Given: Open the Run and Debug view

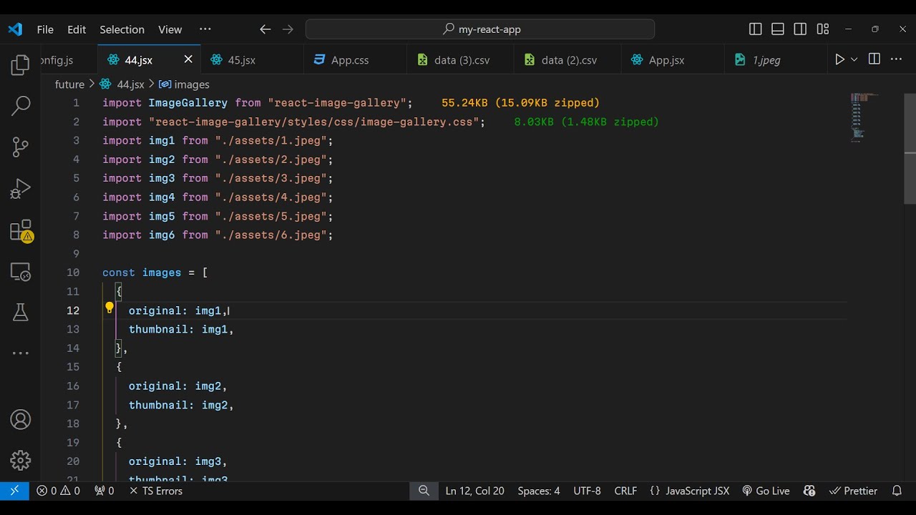Looking at the screenshot, I should coord(21,189).
